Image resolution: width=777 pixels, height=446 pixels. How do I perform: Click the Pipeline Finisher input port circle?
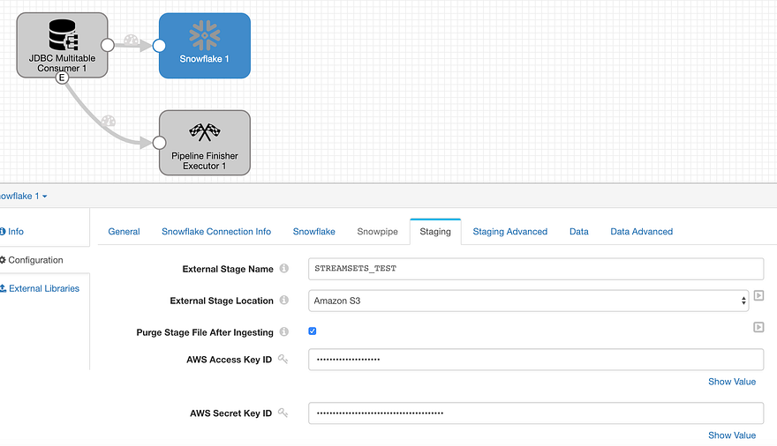click(x=159, y=143)
